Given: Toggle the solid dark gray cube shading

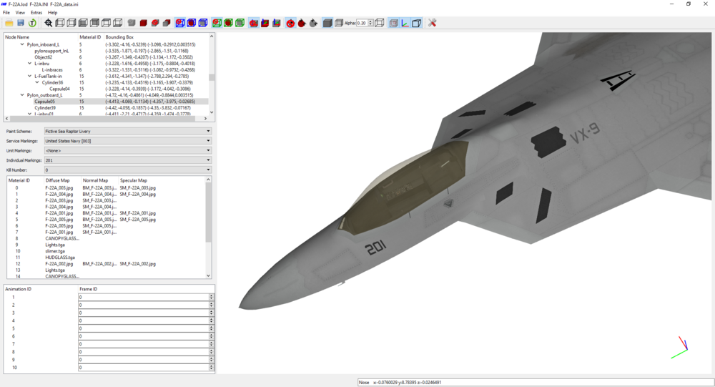Looking at the screenshot, I should (327, 23).
